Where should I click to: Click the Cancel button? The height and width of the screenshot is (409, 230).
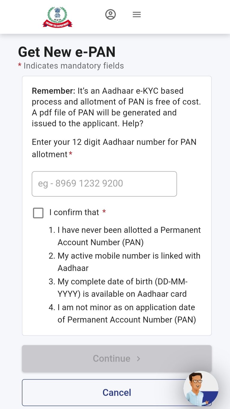117,393
